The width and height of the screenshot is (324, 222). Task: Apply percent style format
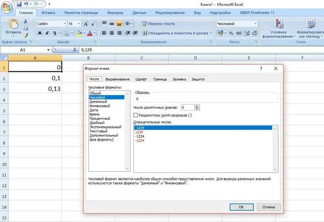tap(231, 33)
